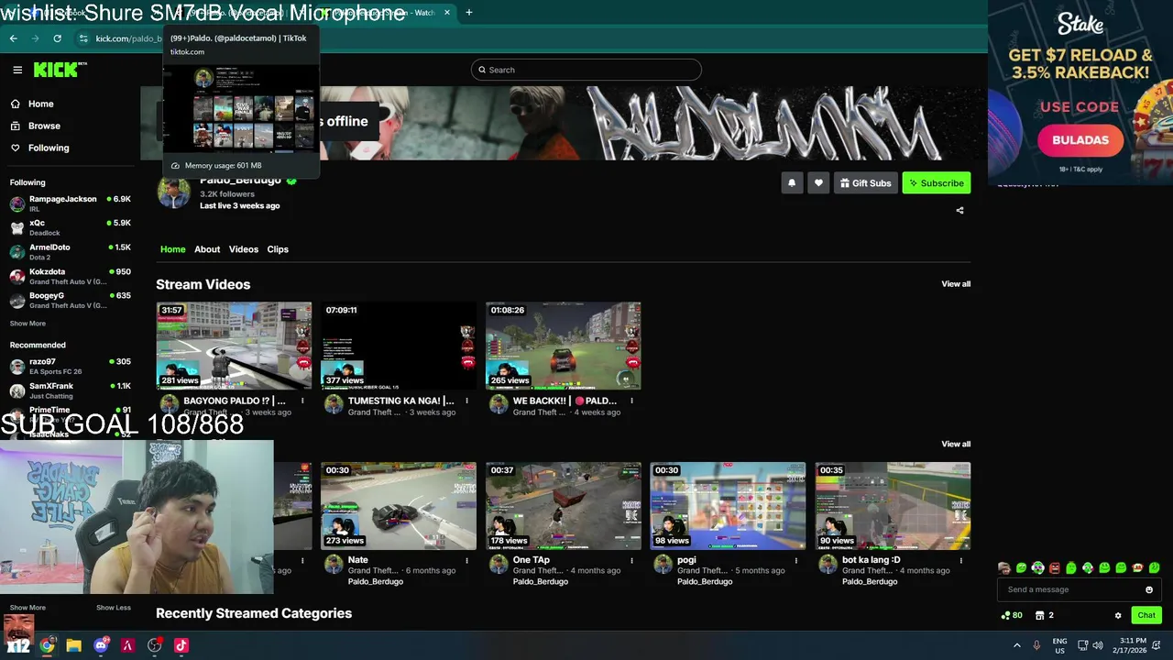Image resolution: width=1173 pixels, height=660 pixels.
Task: Open TikTok app from the taskbar
Action: point(181,645)
